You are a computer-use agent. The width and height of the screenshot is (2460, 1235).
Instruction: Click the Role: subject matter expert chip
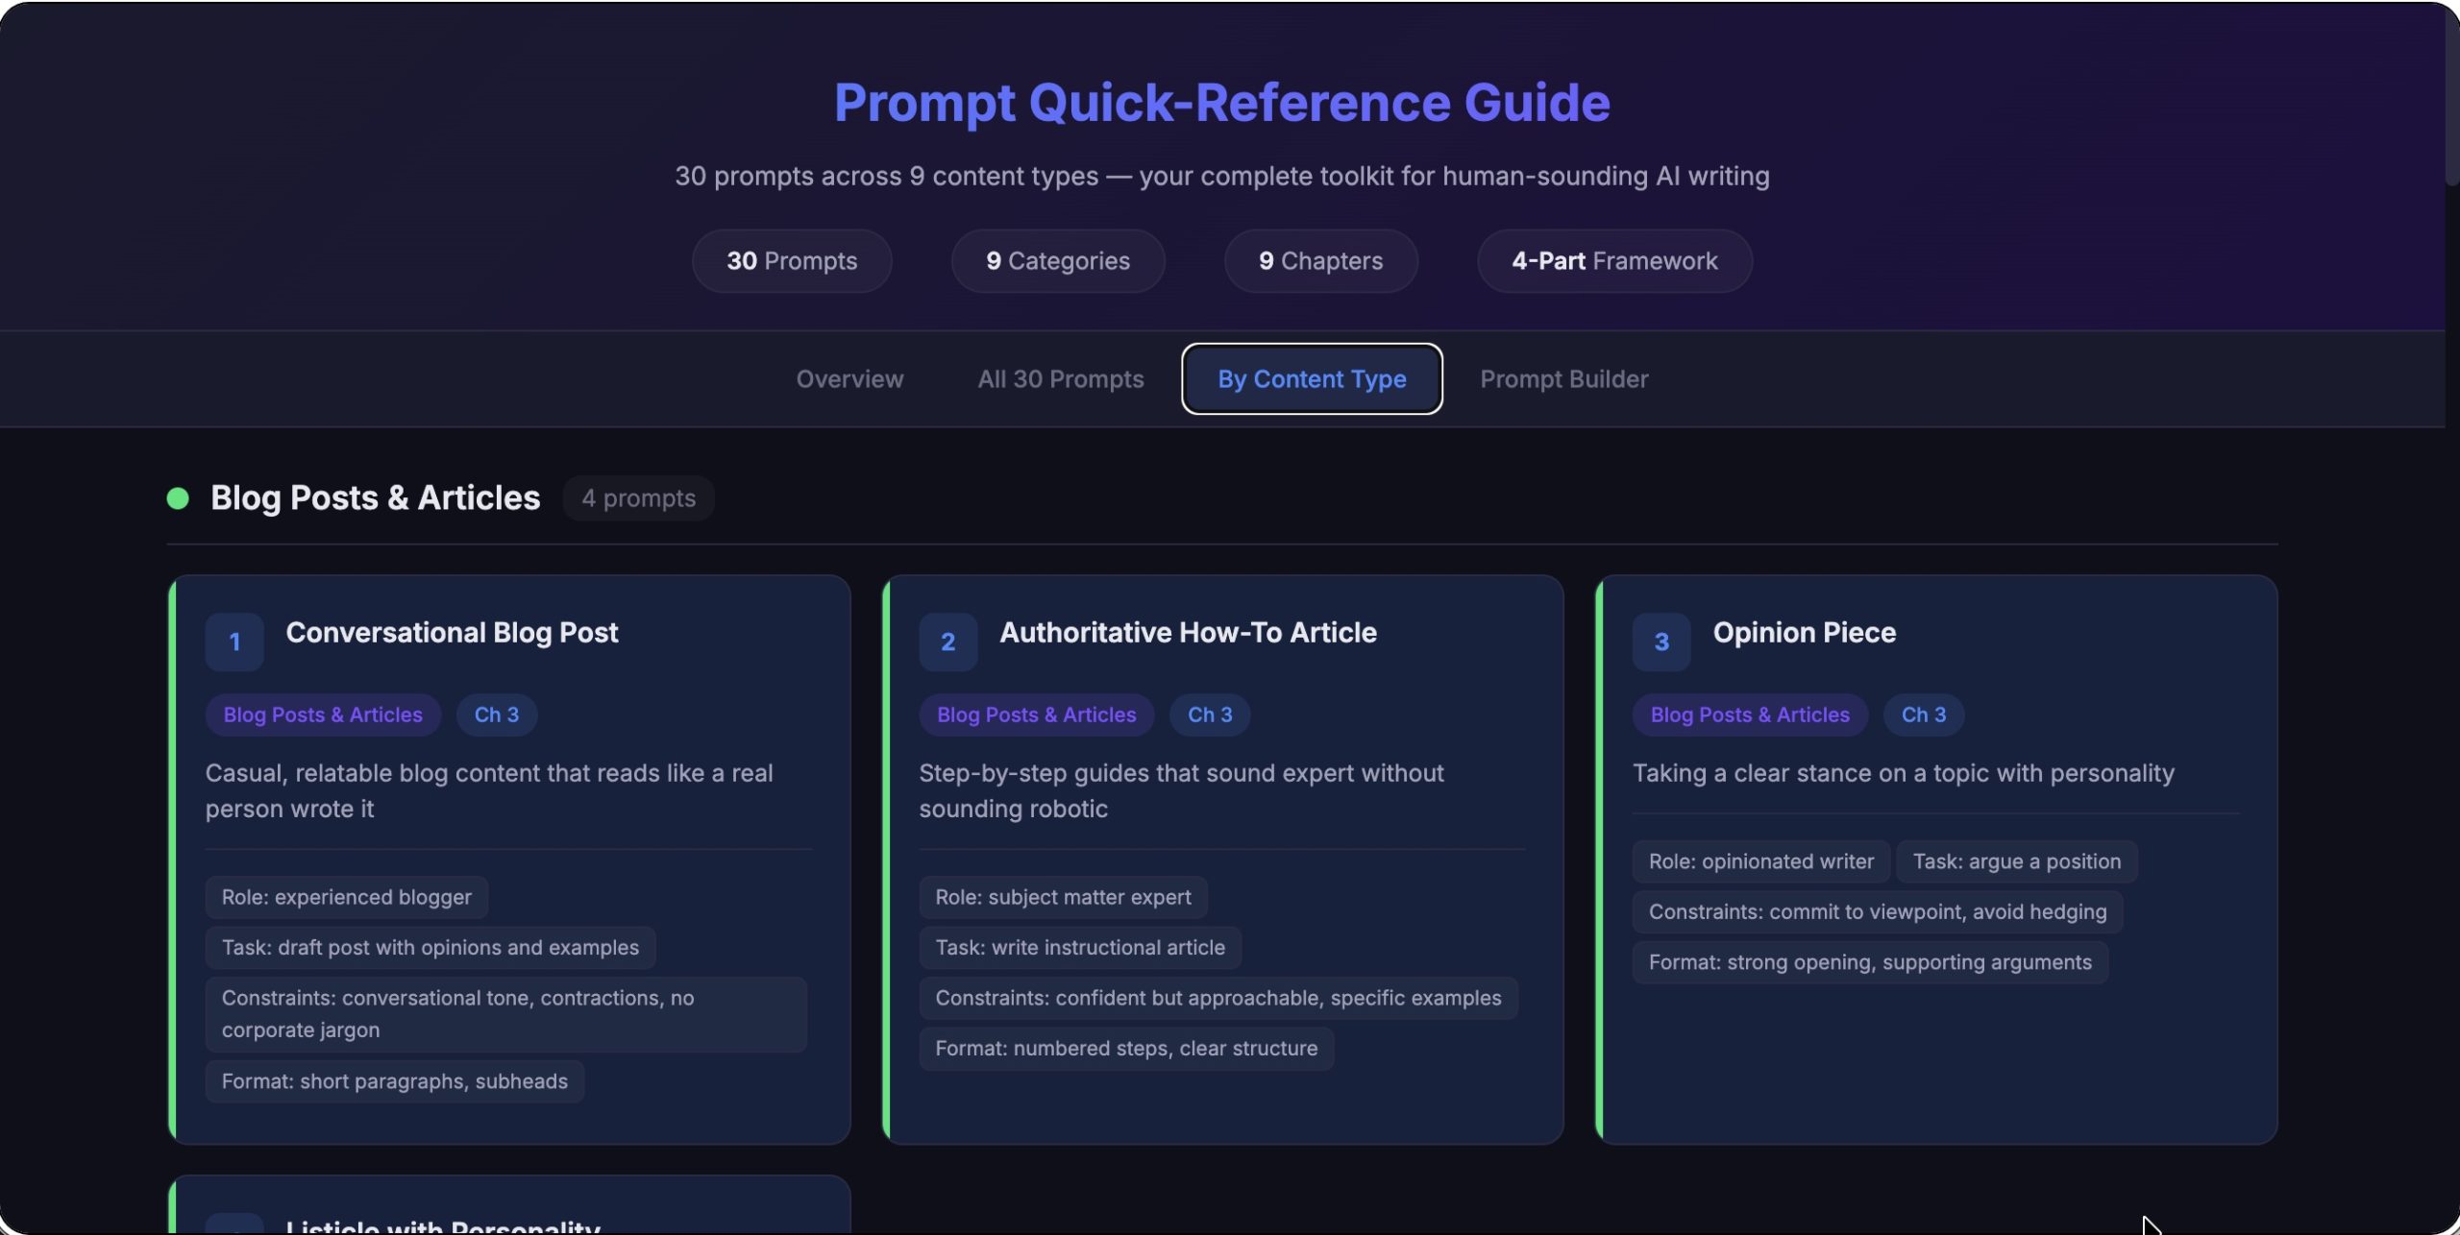[1062, 897]
